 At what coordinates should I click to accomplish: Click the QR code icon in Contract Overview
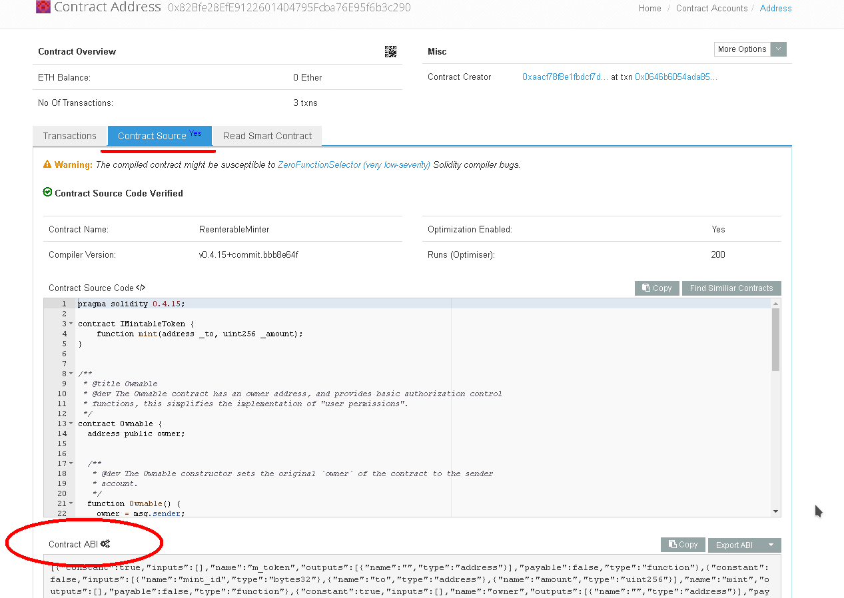click(x=391, y=51)
